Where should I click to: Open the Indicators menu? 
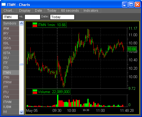(91, 11)
